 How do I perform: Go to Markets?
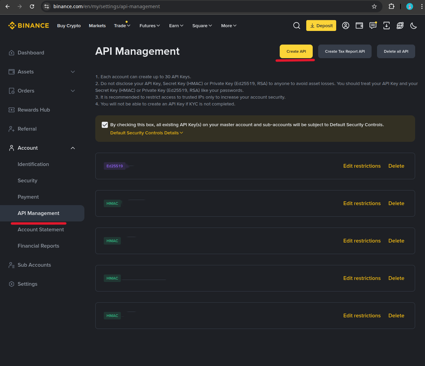pyautogui.click(x=97, y=26)
